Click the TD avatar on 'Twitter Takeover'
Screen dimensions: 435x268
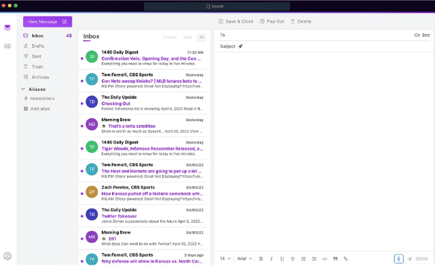92,214
